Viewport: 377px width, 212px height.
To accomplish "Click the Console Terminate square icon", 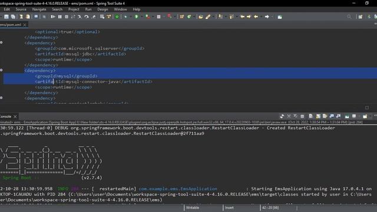I will (x=302, y=117).
